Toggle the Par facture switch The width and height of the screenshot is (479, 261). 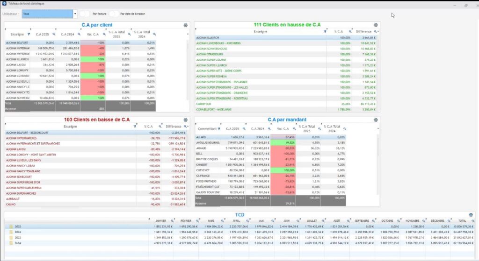coord(85,14)
